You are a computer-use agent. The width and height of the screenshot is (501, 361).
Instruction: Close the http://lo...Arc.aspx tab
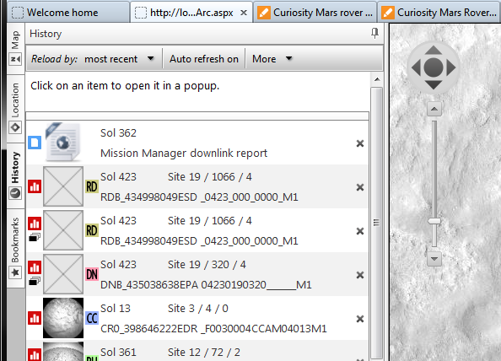tap(244, 13)
